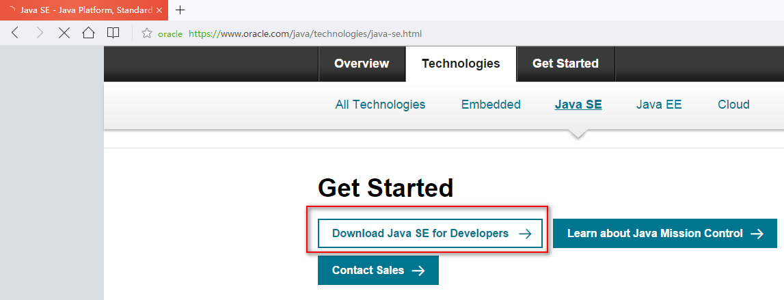This screenshot has width=784, height=300.
Task: Select the Technologies tab
Action: (461, 64)
